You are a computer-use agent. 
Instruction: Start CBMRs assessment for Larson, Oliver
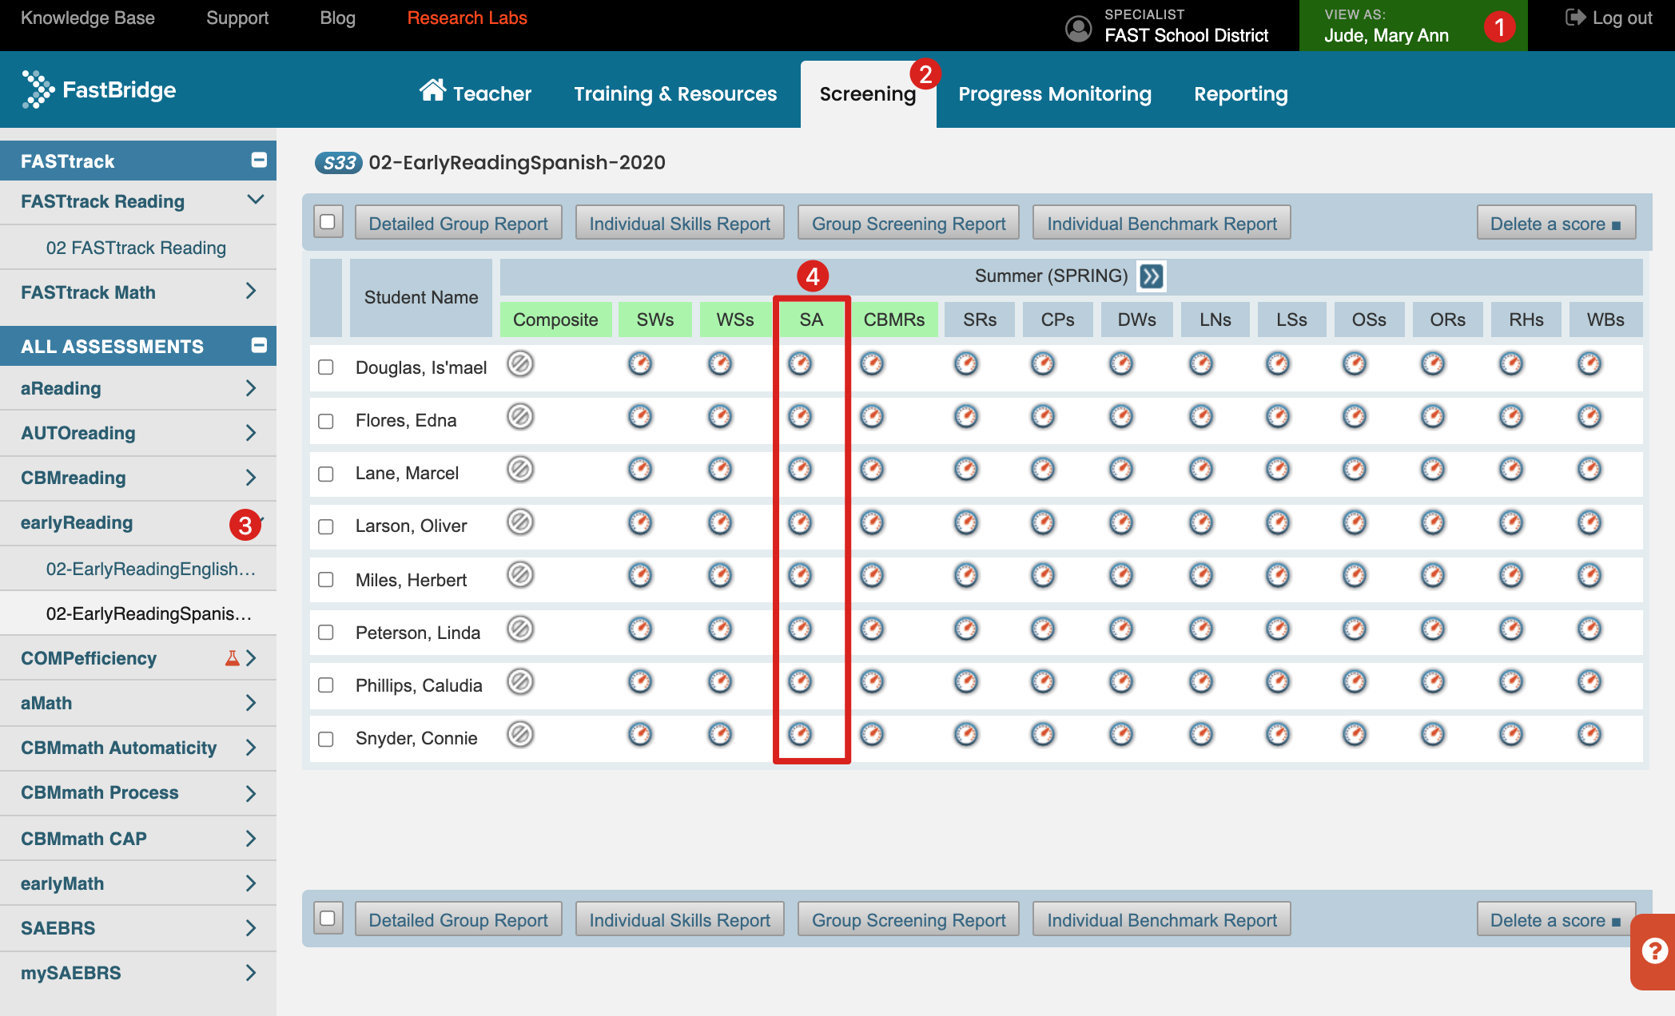coord(872,523)
